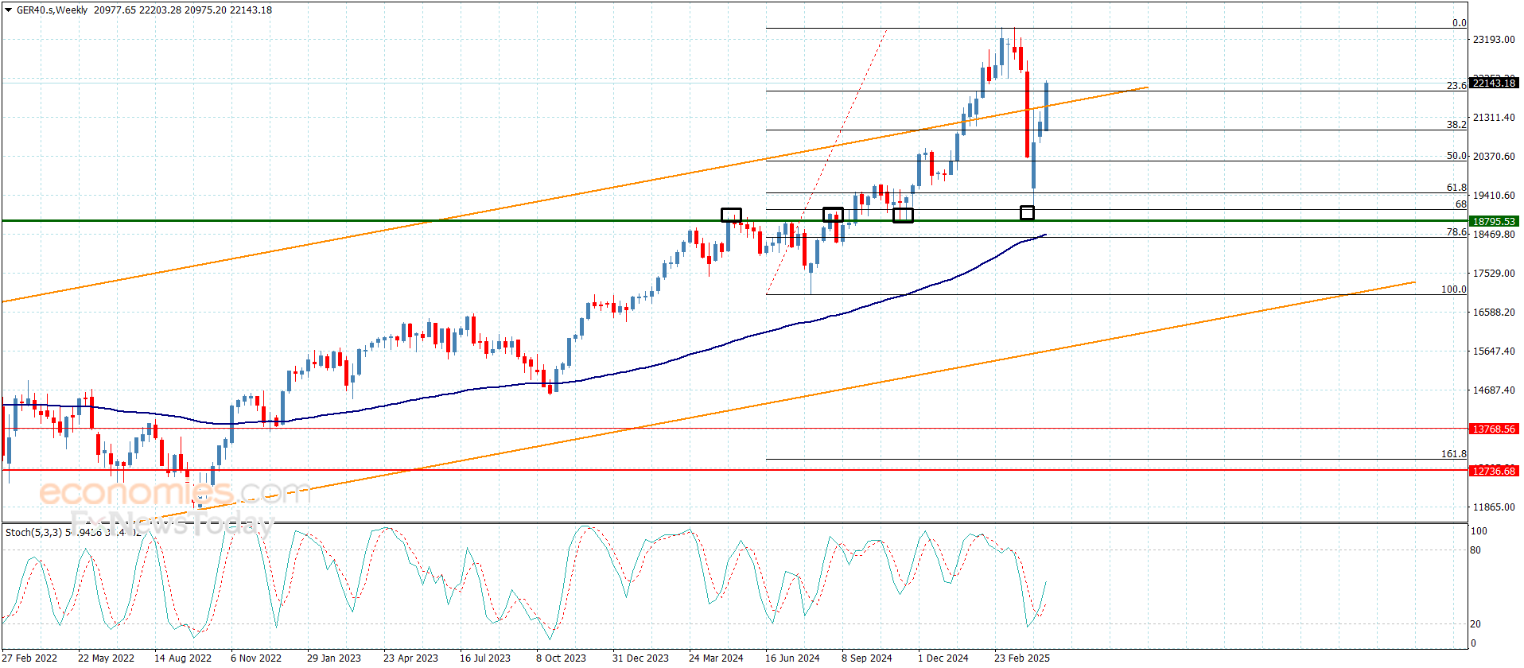This screenshot has width=1524, height=668.
Task: Select the Fibonacci 61.8 level label
Action: [x=1456, y=188]
